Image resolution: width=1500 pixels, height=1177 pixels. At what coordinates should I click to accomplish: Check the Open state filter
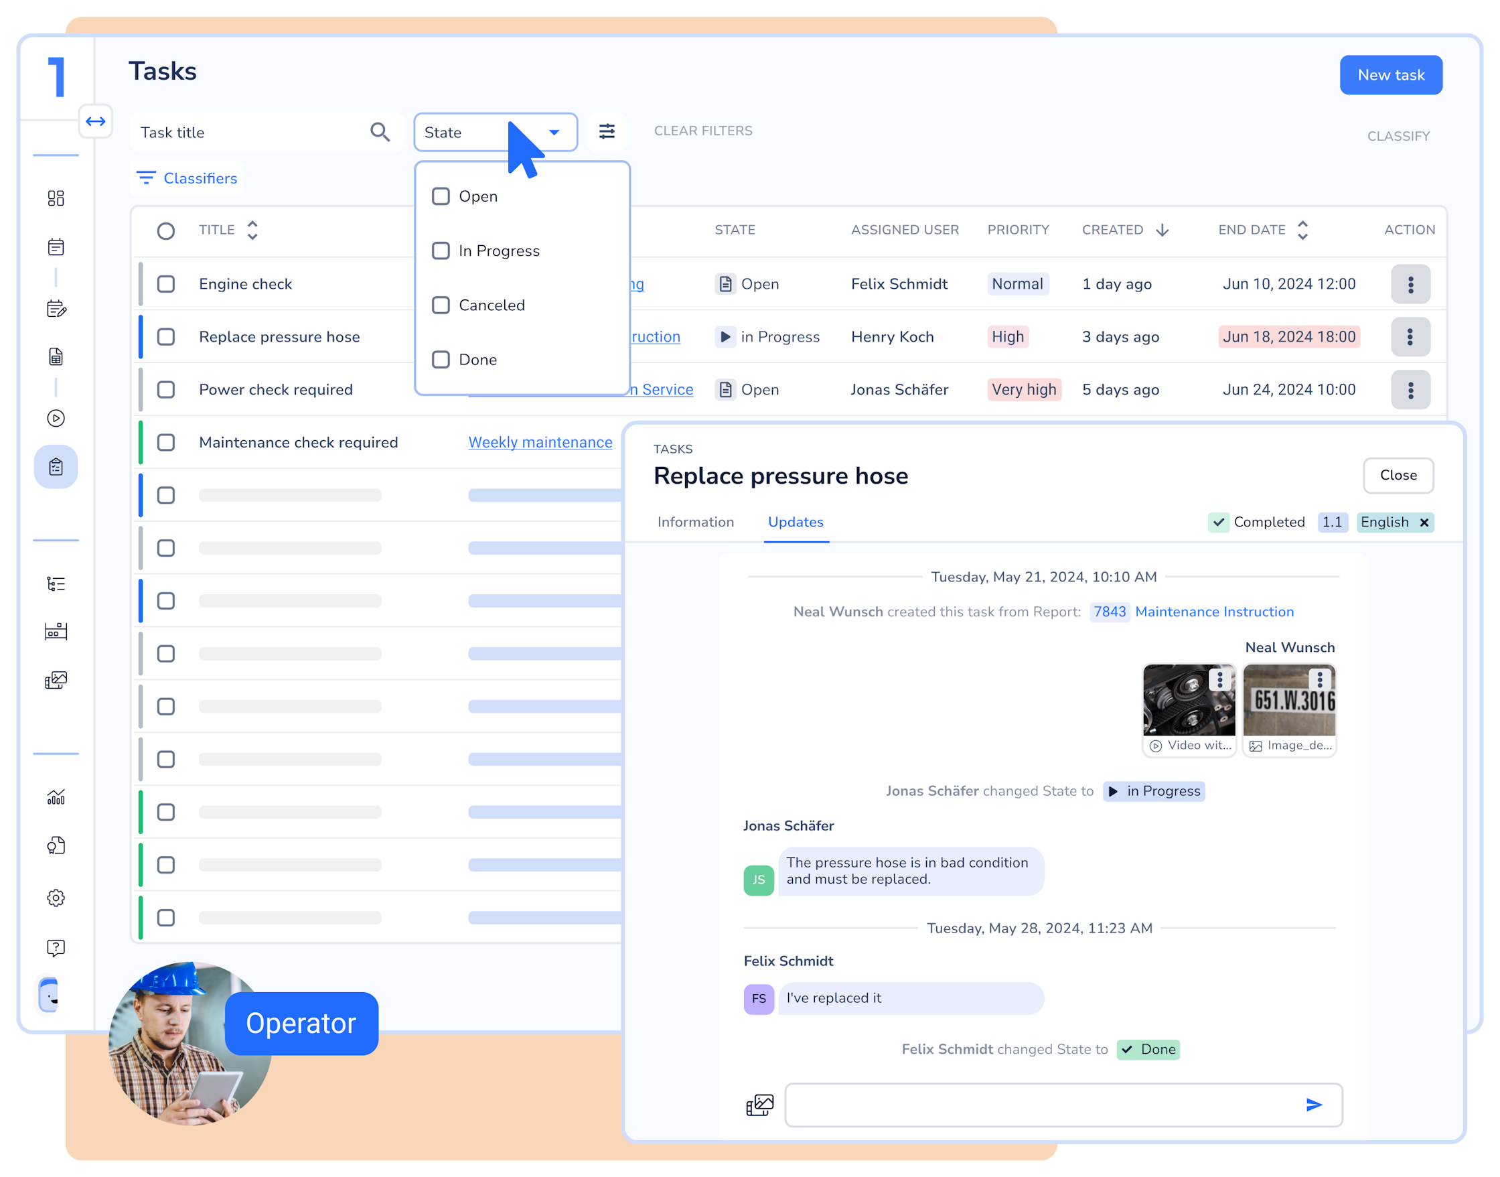(x=441, y=196)
